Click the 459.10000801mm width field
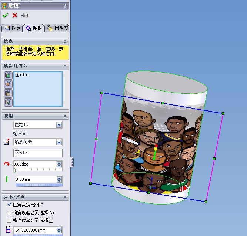Viewport: 247px width, 236px height. [x=35, y=230]
